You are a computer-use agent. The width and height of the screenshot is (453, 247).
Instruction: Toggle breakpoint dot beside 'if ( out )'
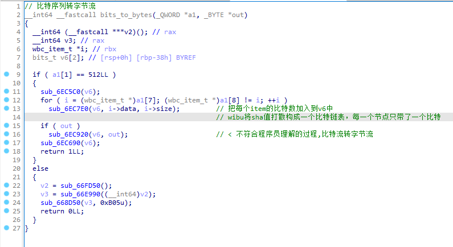(x=6, y=125)
